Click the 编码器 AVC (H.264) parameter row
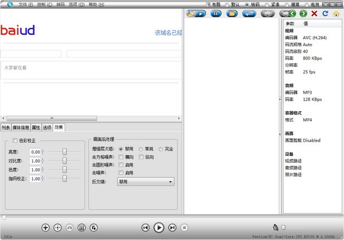This screenshot has height=240, width=344. tap(310, 37)
